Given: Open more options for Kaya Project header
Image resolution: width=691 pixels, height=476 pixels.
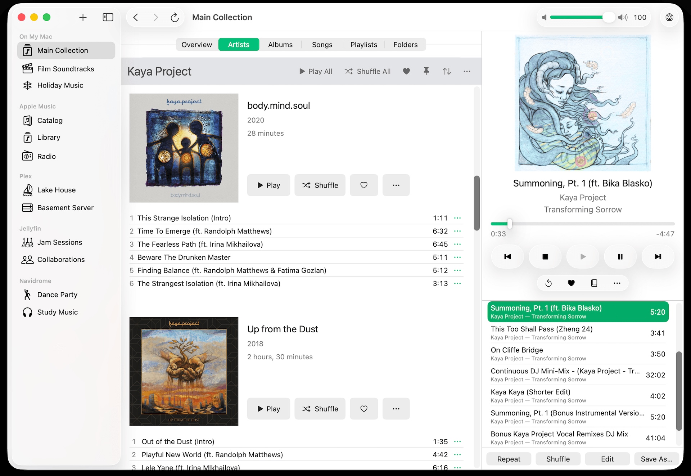Looking at the screenshot, I should coord(467,71).
